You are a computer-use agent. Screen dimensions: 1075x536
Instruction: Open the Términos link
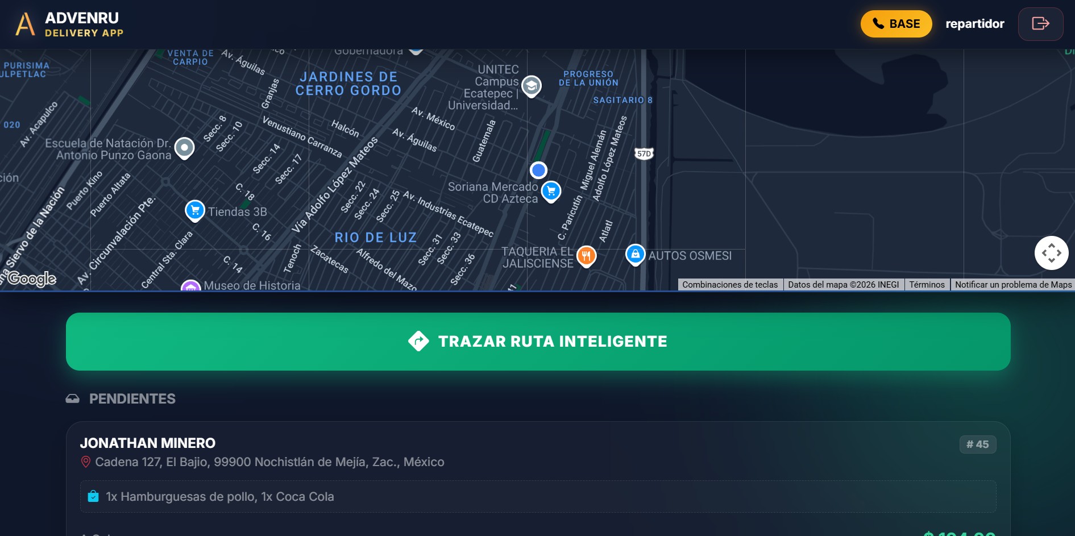point(927,285)
